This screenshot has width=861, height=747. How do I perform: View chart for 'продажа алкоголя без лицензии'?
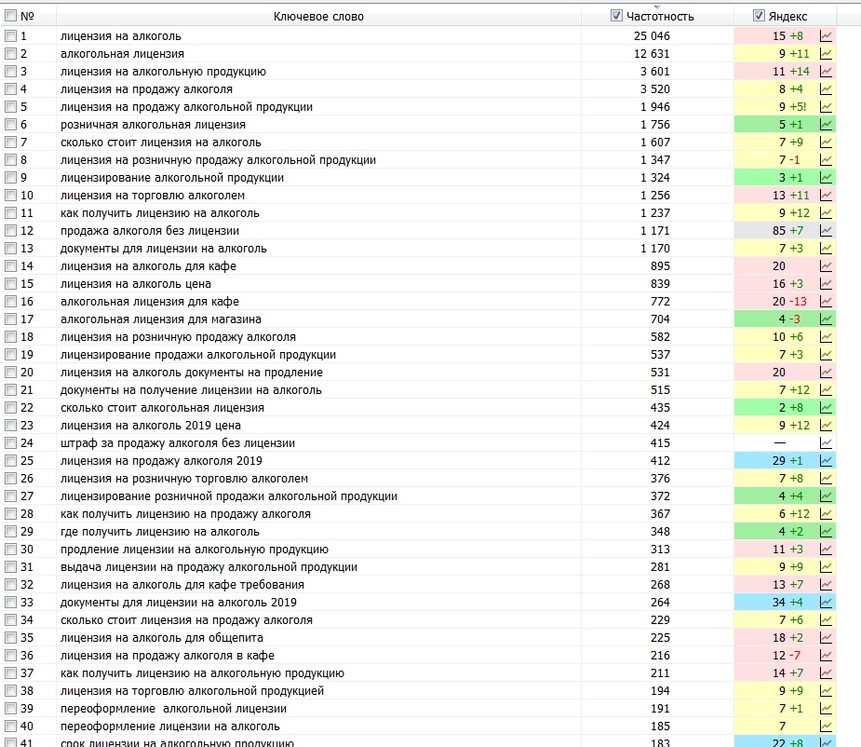click(826, 231)
